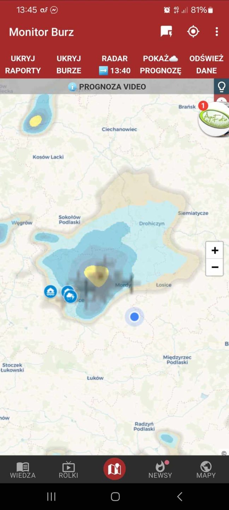Image resolution: width=229 pixels, height=510 pixels.
Task: Open the flood report marker icon
Action: (51, 291)
